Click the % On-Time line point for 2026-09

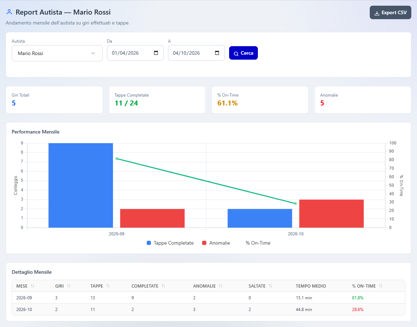click(x=117, y=158)
